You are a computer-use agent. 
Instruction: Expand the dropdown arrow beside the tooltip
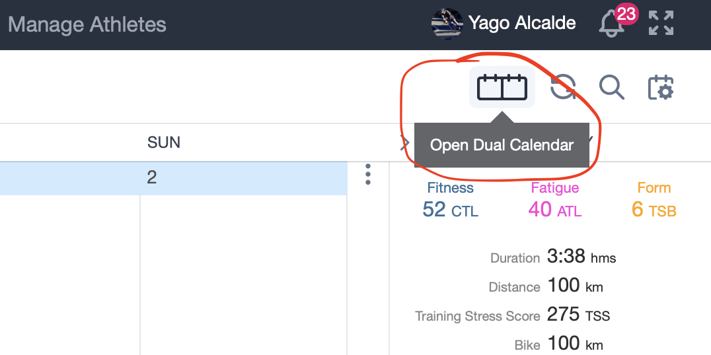pyautogui.click(x=589, y=139)
